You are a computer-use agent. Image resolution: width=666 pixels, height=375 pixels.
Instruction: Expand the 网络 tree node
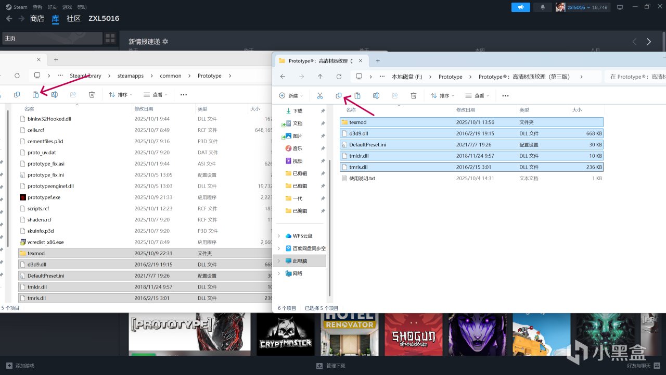tap(279, 273)
